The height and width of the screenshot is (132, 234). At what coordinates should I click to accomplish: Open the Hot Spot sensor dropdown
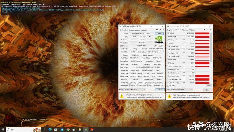point(184,43)
